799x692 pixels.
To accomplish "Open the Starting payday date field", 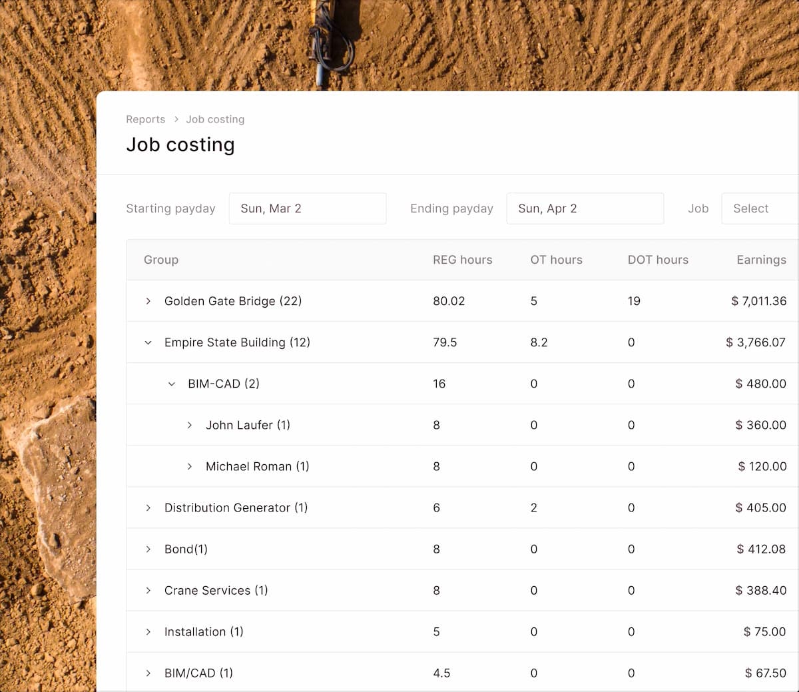I will pos(307,208).
